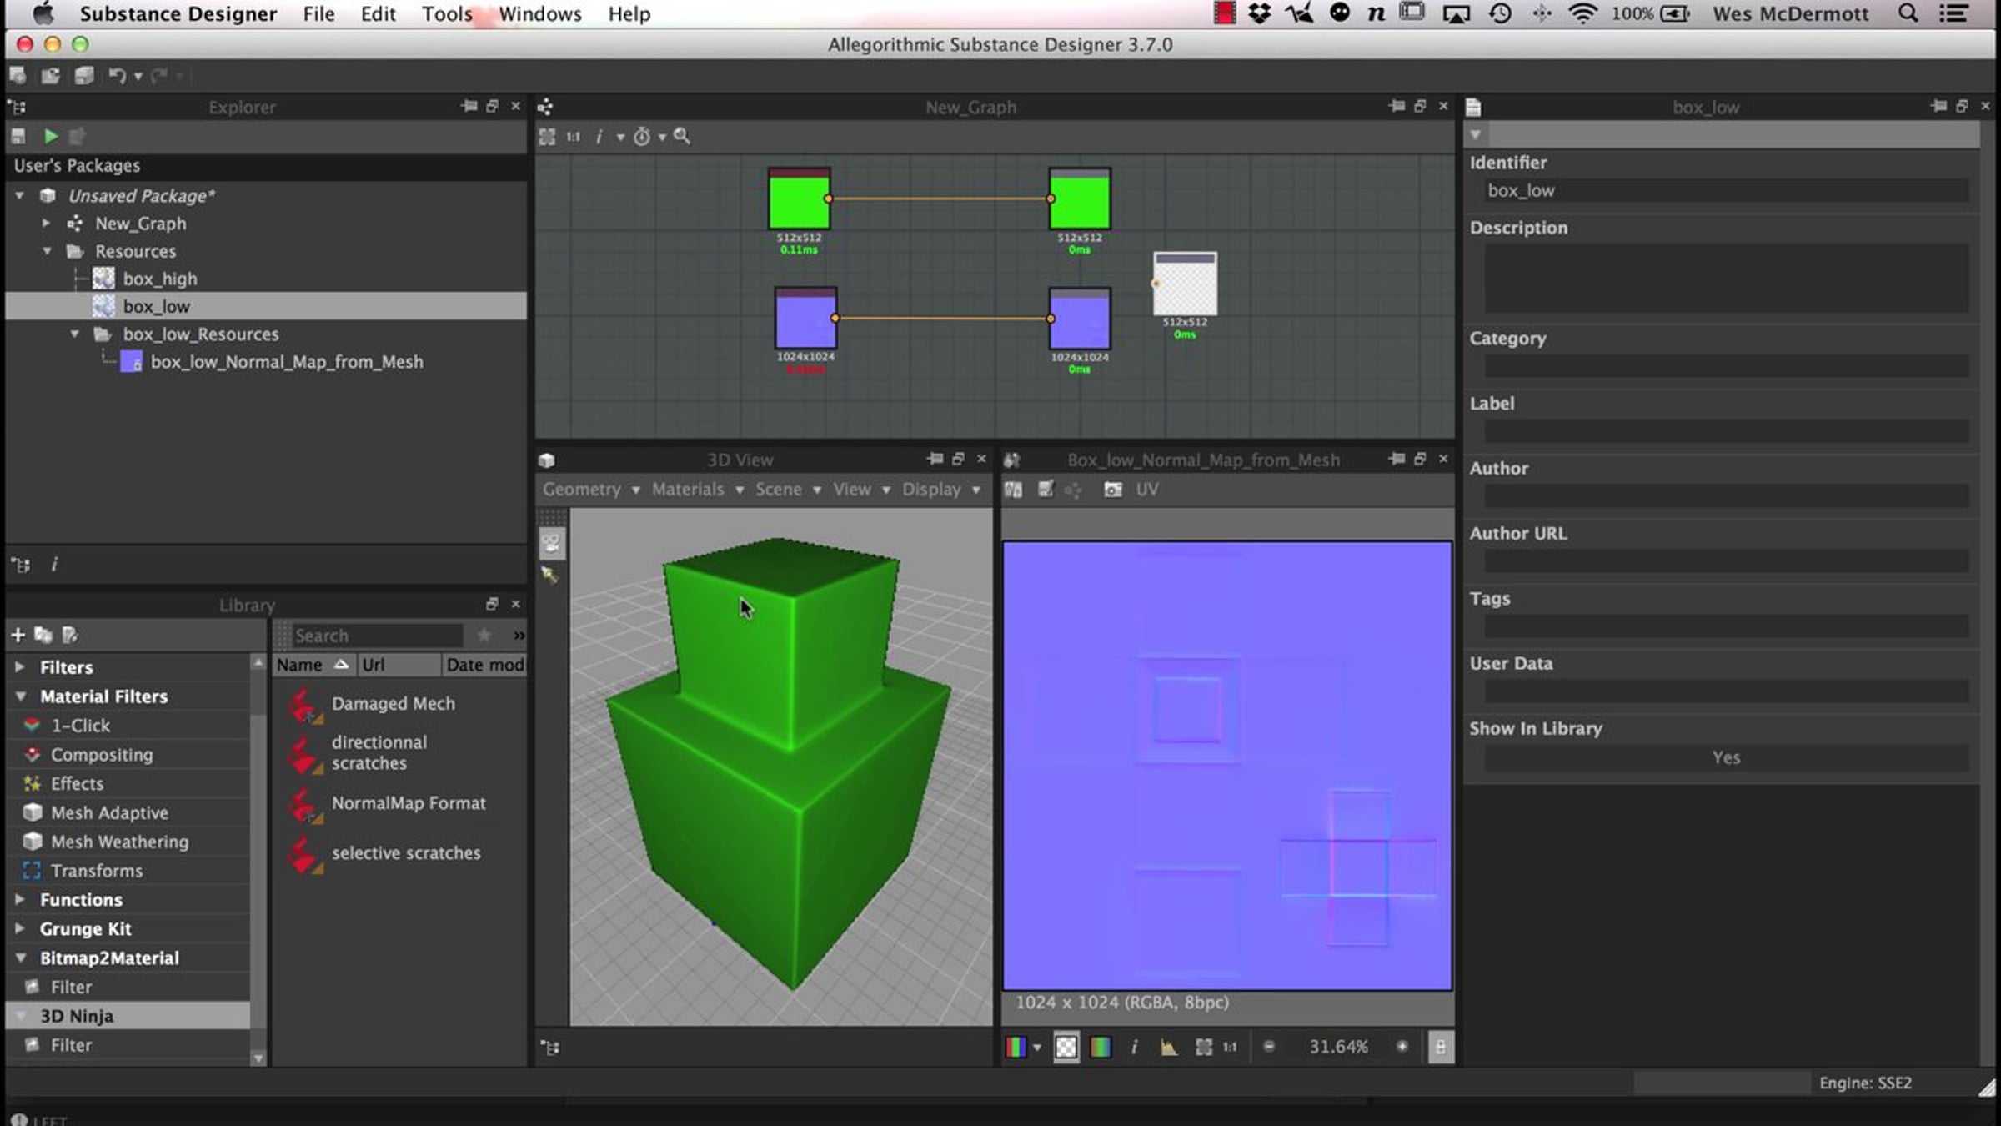Click the Spotlight search icon in menu bar

1908,13
